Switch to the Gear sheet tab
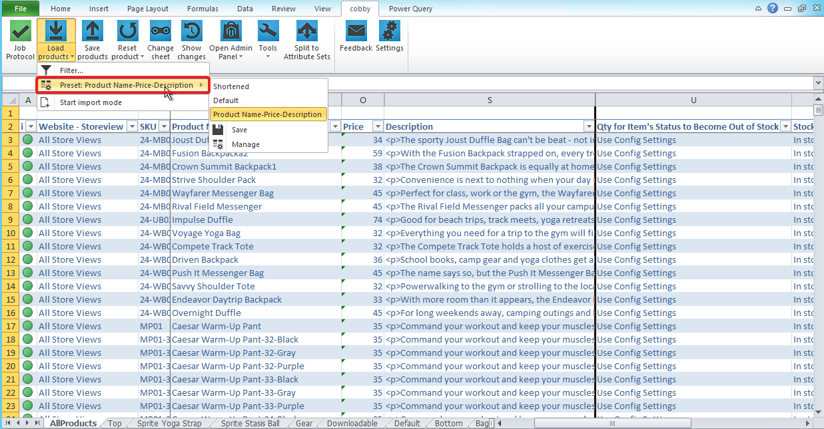The height and width of the screenshot is (429, 824). click(304, 424)
